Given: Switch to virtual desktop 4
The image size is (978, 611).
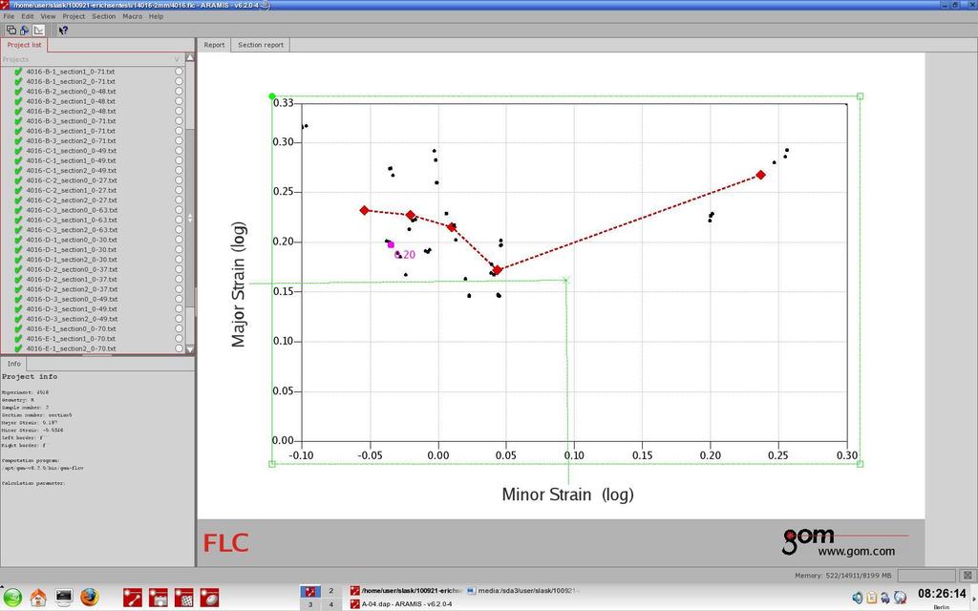Looking at the screenshot, I should coord(331,604).
